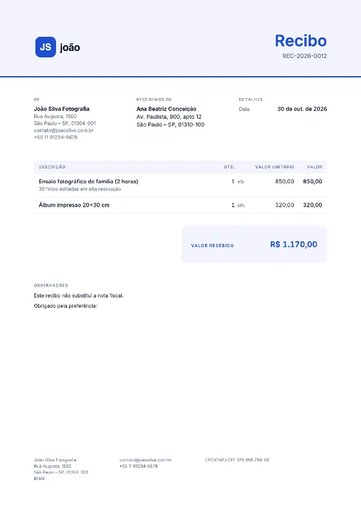The height and width of the screenshot is (511, 361).
Task: Click the "DESCRIÇÃO" column header
Action: (52, 167)
